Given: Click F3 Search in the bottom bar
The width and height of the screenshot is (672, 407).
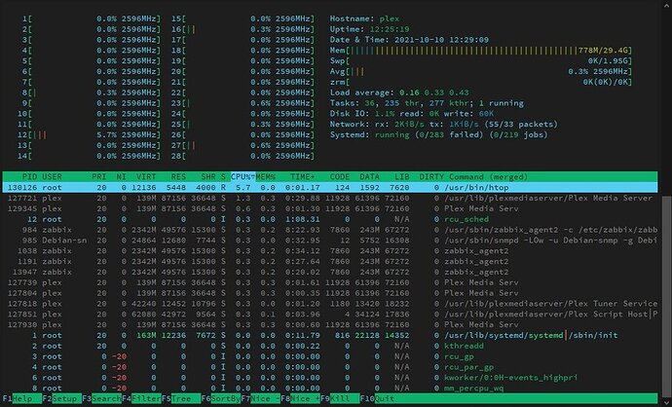Looking at the screenshot, I should pos(102,398).
